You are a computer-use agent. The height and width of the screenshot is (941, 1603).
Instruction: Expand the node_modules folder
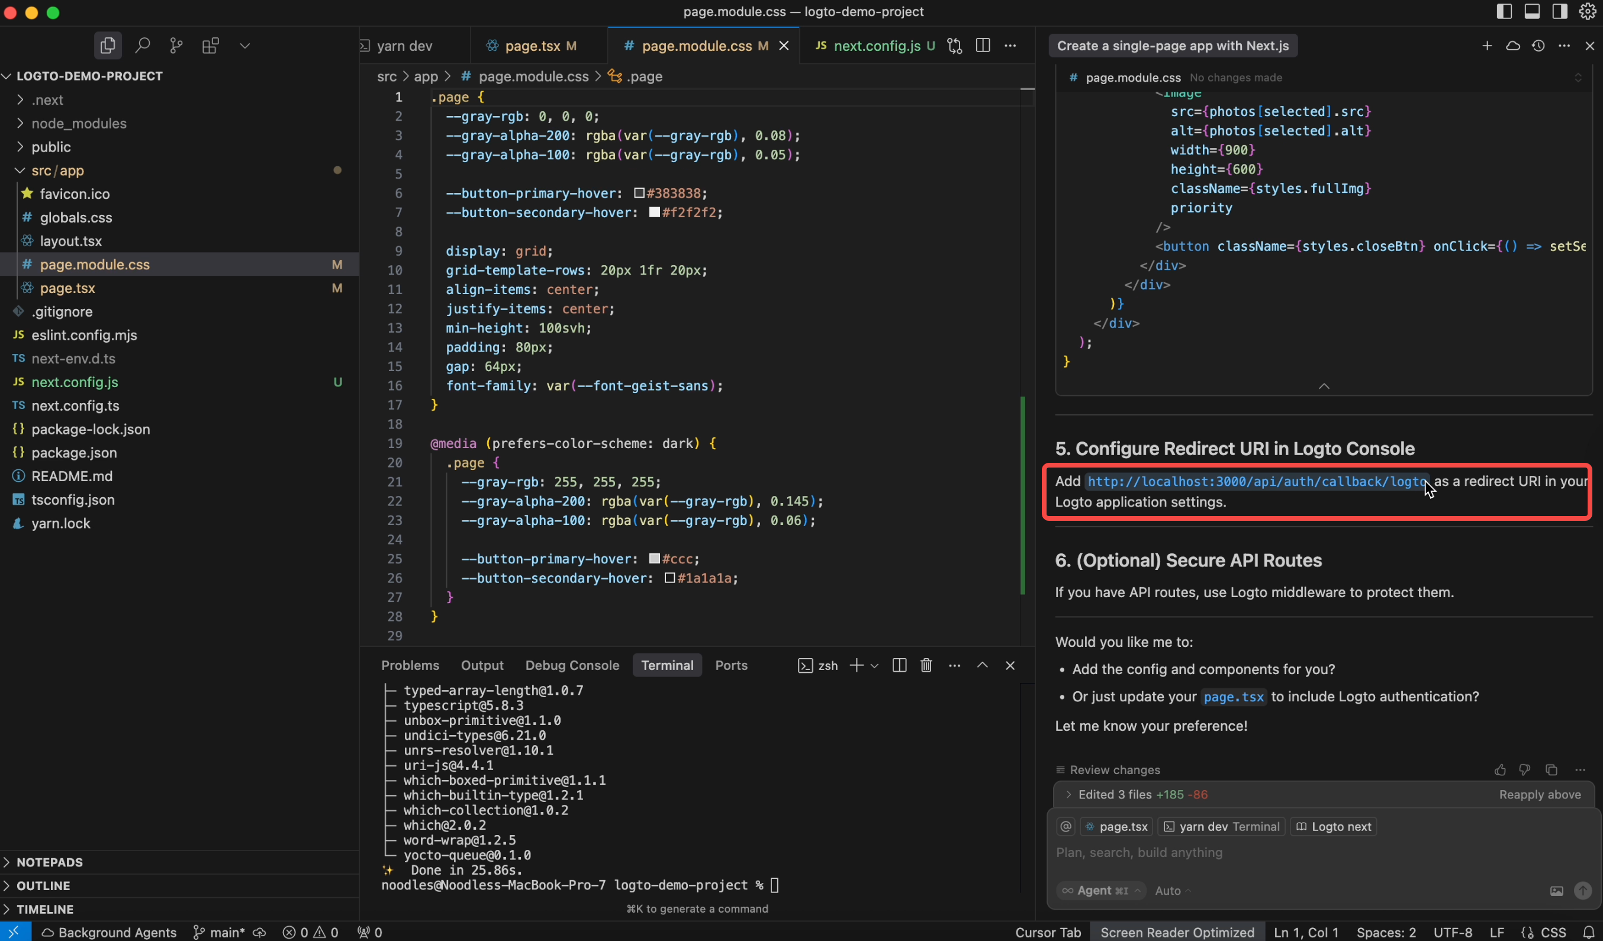tap(180, 123)
